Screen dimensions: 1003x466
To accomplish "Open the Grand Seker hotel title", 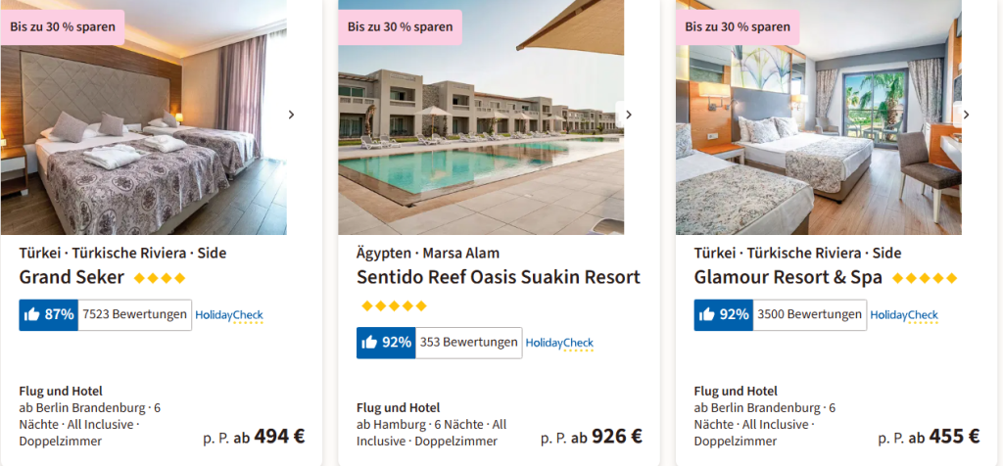I will (72, 277).
